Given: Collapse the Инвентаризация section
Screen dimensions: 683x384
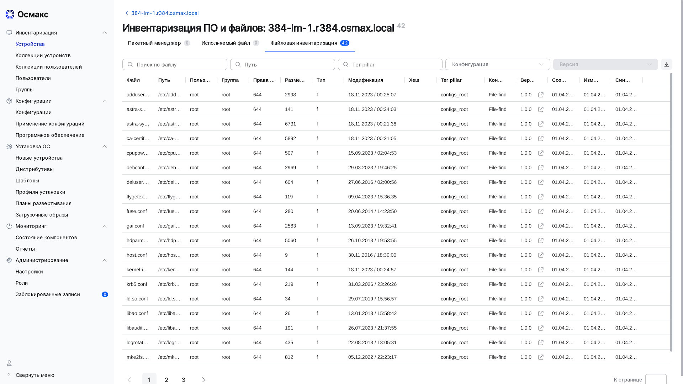Looking at the screenshot, I should [105, 32].
